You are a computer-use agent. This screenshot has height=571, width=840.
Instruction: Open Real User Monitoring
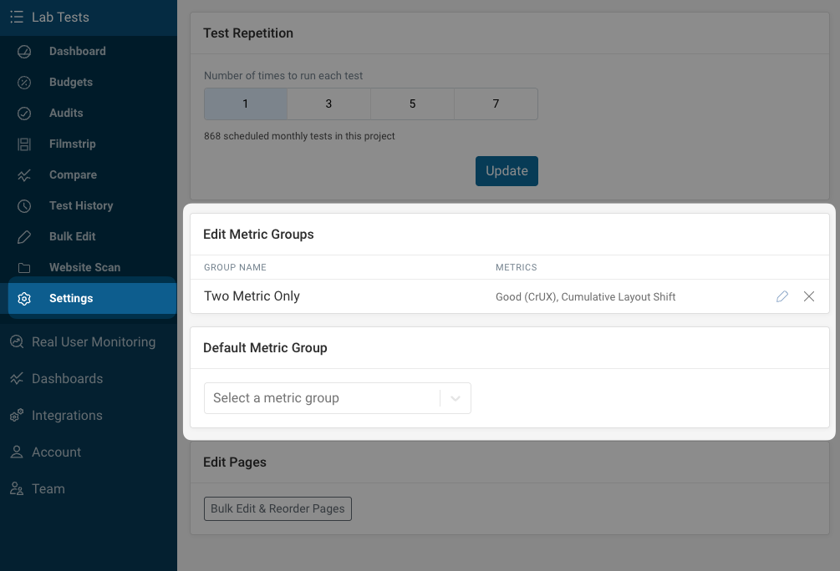(x=93, y=342)
